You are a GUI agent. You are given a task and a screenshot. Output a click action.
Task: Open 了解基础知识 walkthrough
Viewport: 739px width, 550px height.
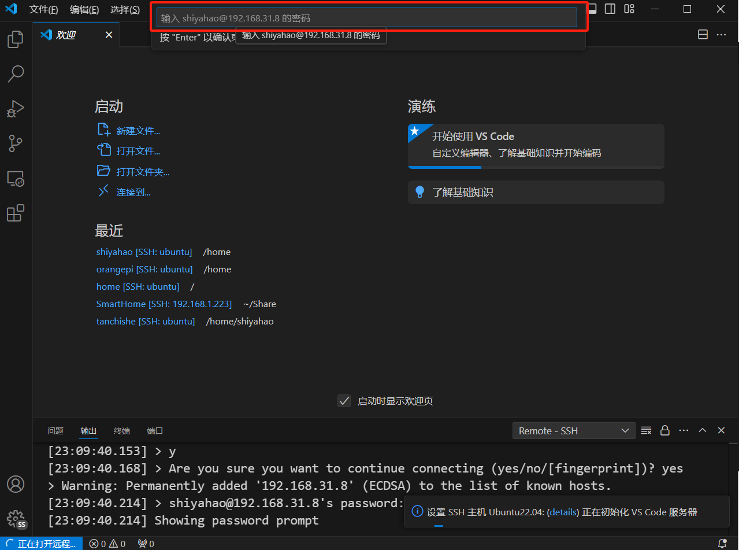536,192
